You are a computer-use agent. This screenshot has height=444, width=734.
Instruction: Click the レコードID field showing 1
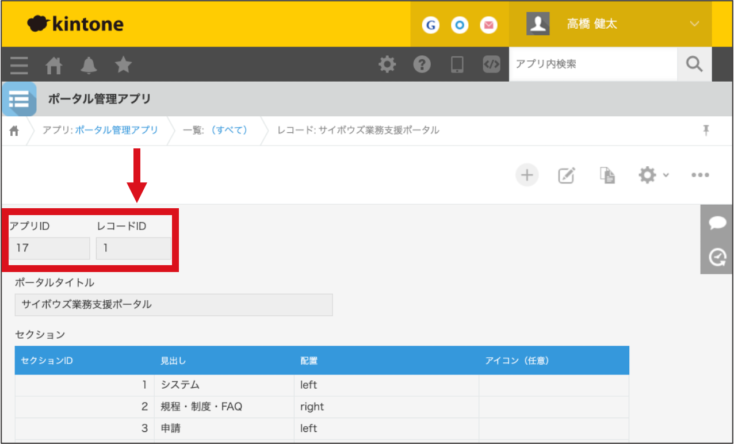pyautogui.click(x=133, y=248)
